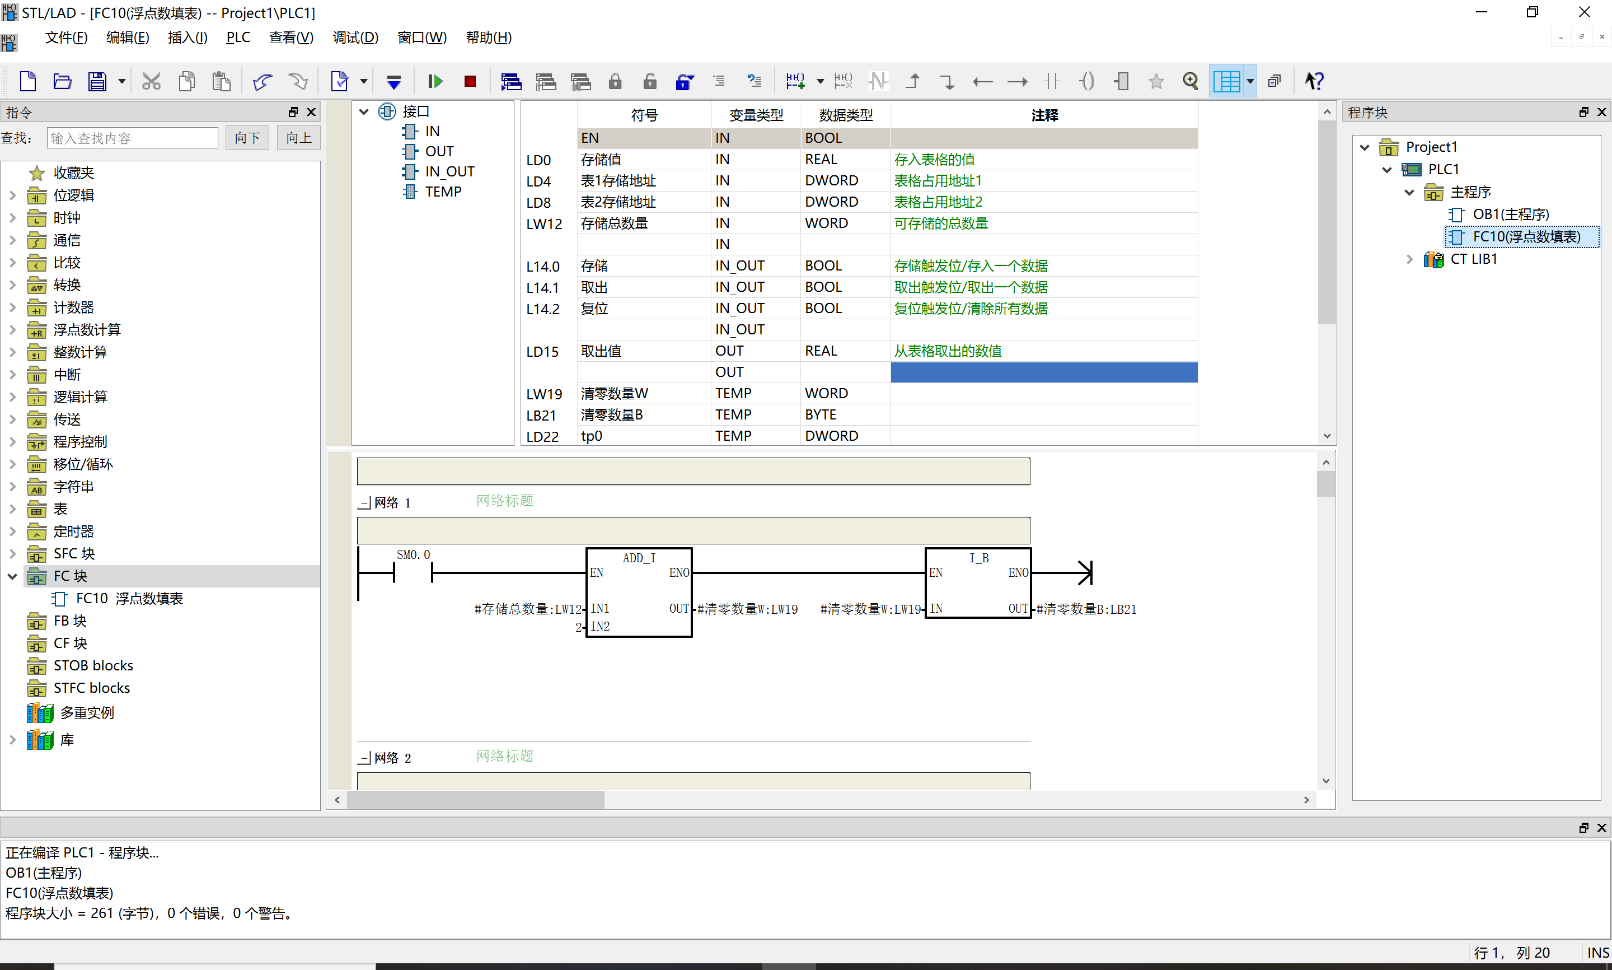Open the table view dropdown arrow
This screenshot has height=970, width=1612.
coord(1250,81)
